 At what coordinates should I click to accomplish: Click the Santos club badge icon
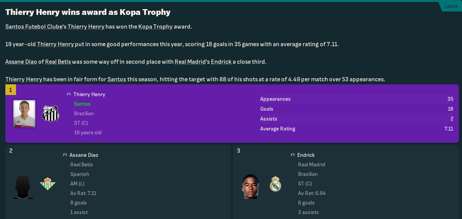(x=50, y=113)
